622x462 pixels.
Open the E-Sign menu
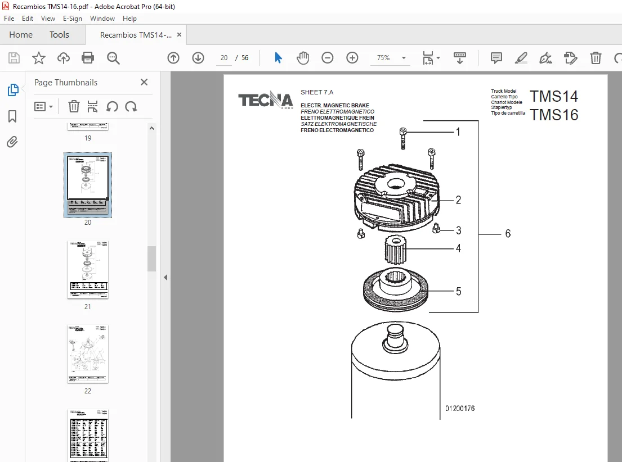coord(73,18)
